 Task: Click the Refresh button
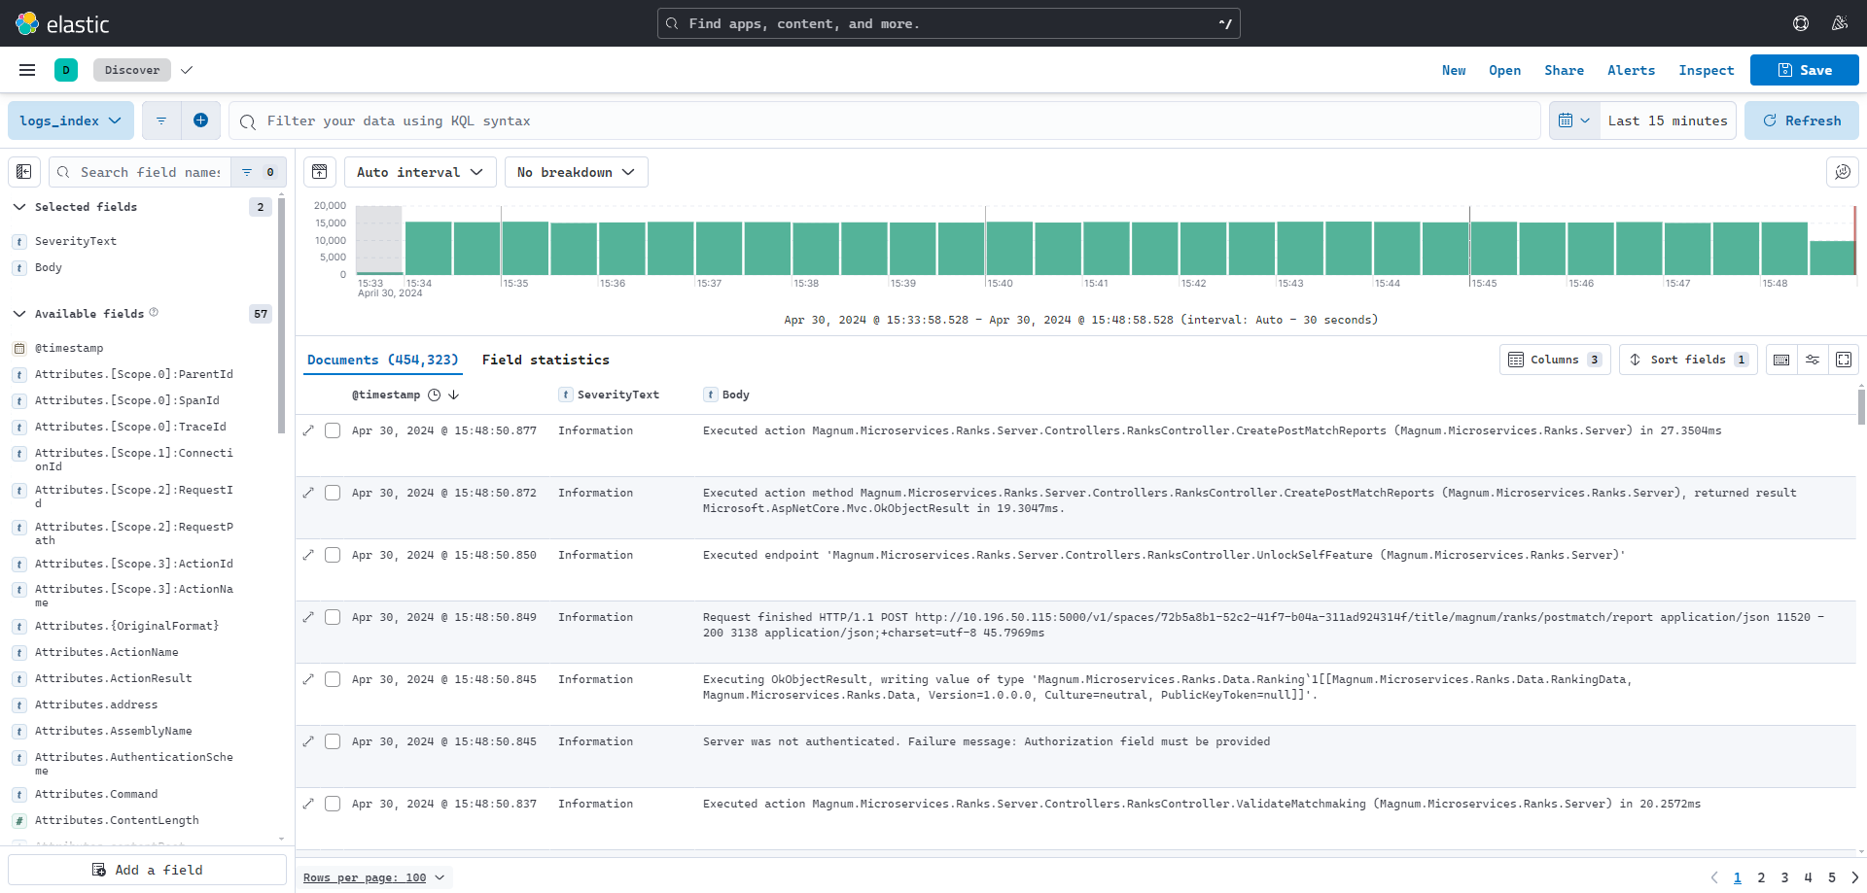pos(1802,120)
